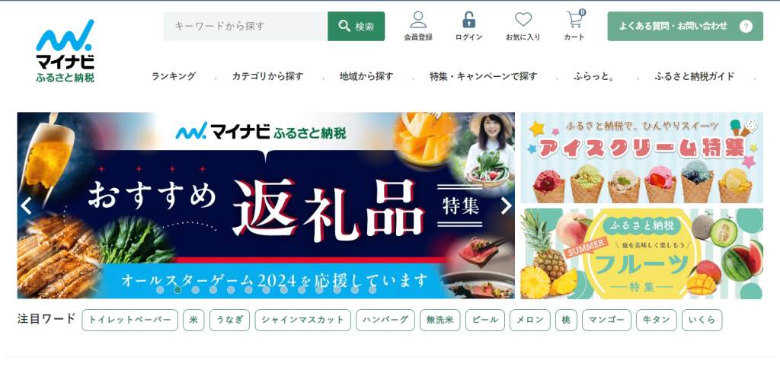Click the 会員登録 person icon
The image size is (780, 370).
tap(418, 20)
